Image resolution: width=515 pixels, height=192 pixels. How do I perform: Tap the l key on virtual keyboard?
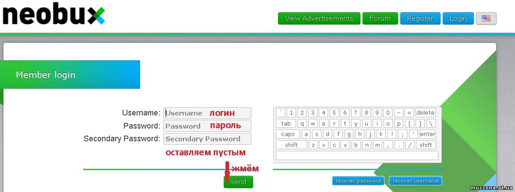pos(392,134)
